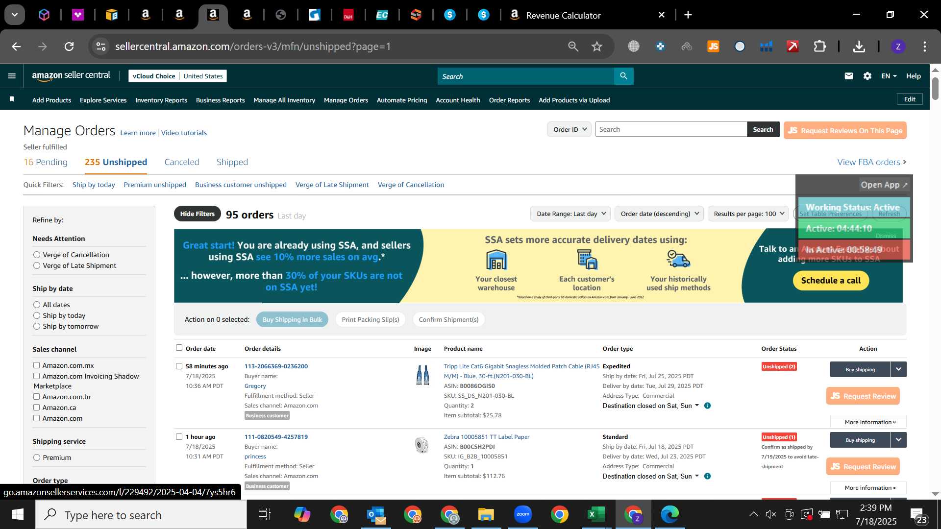This screenshot has width=941, height=529.
Task: Click into the order Search input field
Action: pos(671,129)
